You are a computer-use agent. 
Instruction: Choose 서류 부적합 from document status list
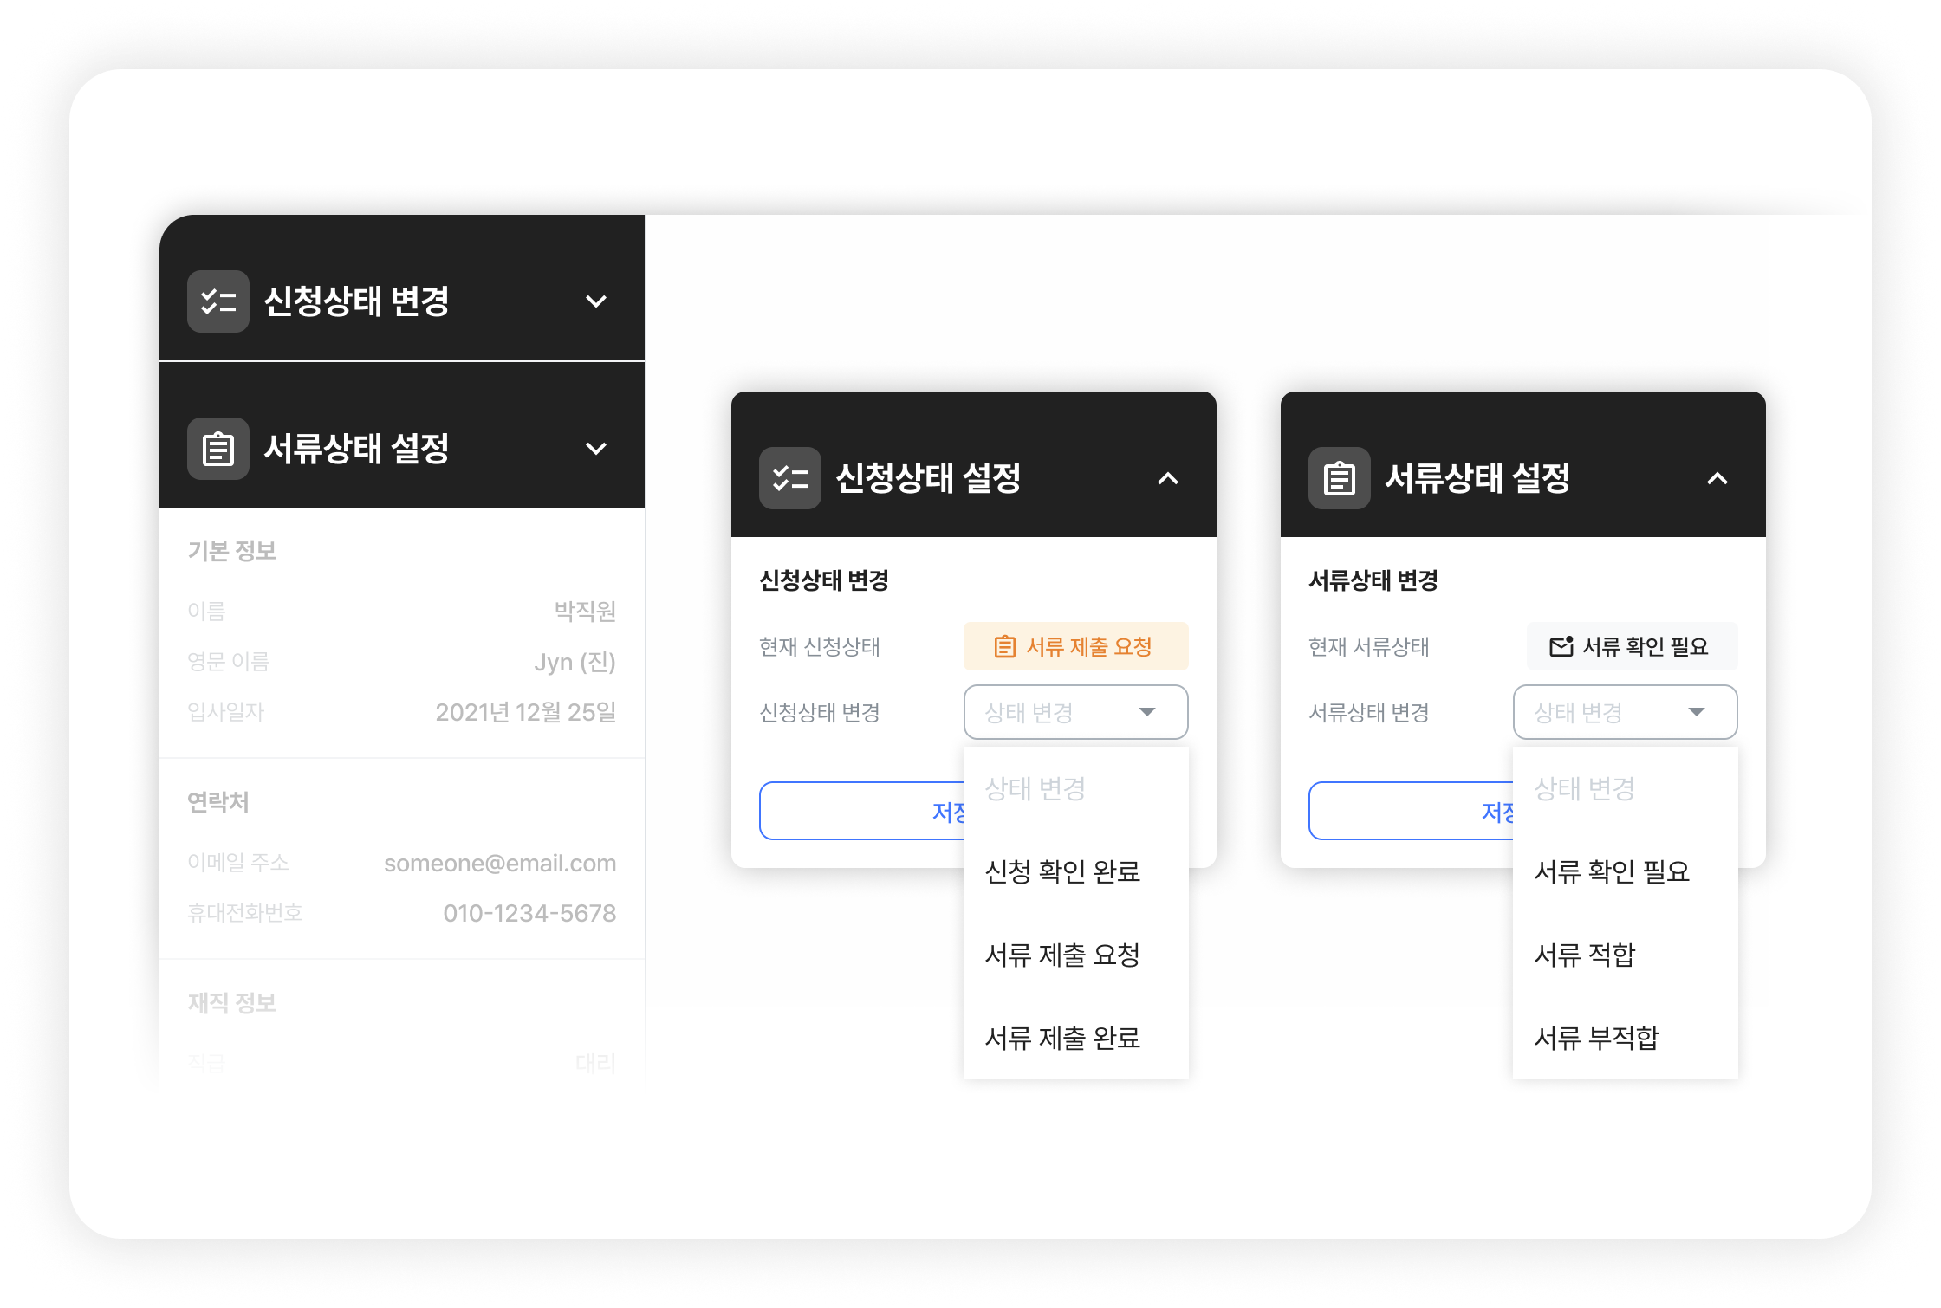(1596, 1038)
